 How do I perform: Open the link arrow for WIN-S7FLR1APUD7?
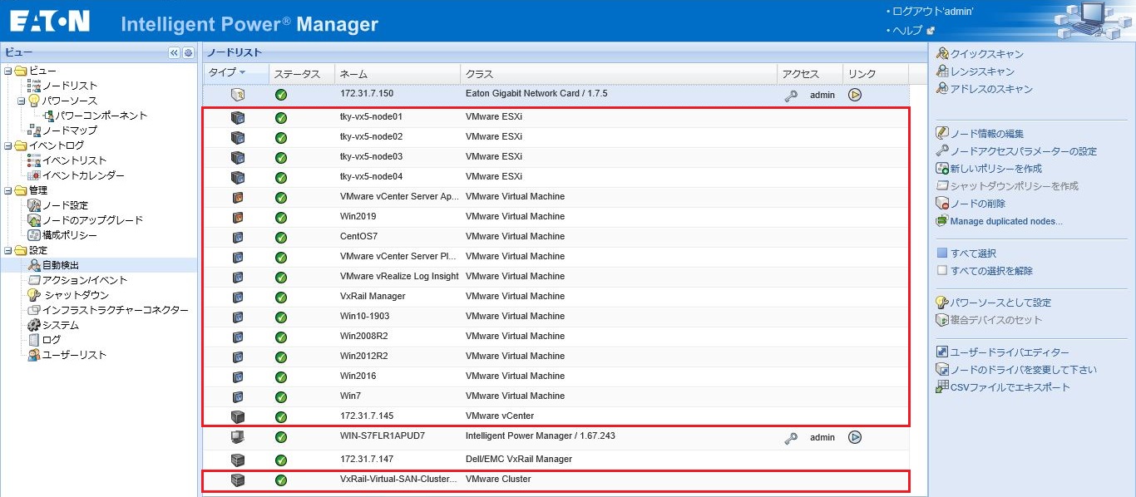[x=854, y=437]
